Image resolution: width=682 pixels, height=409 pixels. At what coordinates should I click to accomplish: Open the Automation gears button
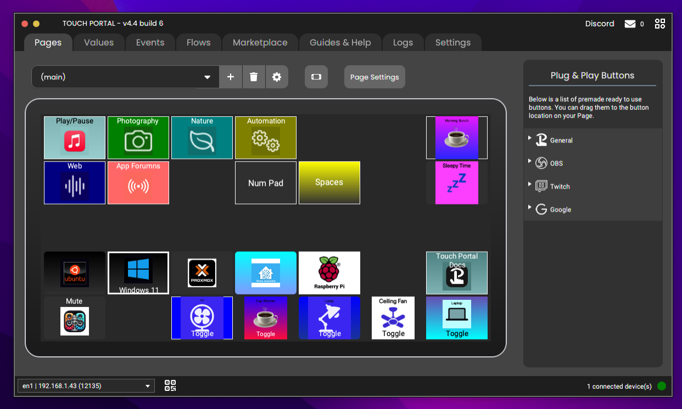(265, 138)
